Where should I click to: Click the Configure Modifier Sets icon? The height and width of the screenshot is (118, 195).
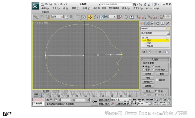(x=167, y=52)
